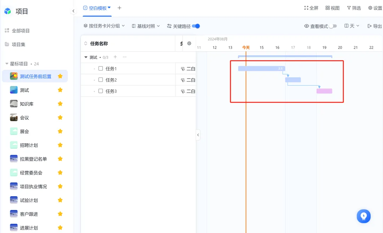Check the 任务3 checkbox
This screenshot has width=383, height=233.
[101, 91]
